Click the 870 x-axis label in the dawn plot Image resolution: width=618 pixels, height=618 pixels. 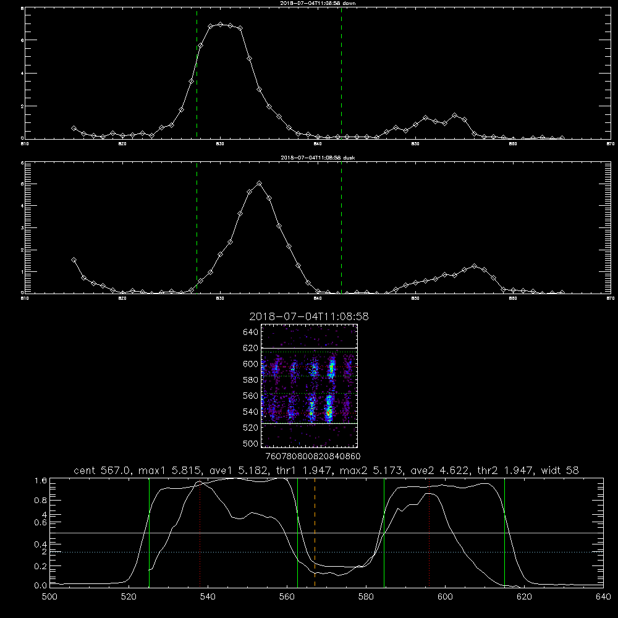(x=610, y=144)
